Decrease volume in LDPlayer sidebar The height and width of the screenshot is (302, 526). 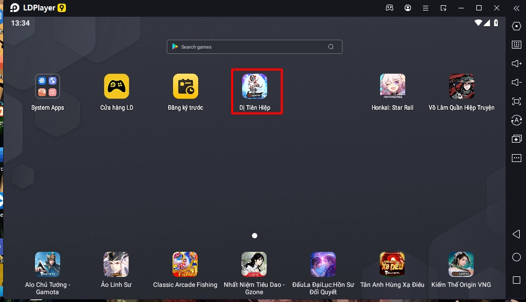[517, 83]
